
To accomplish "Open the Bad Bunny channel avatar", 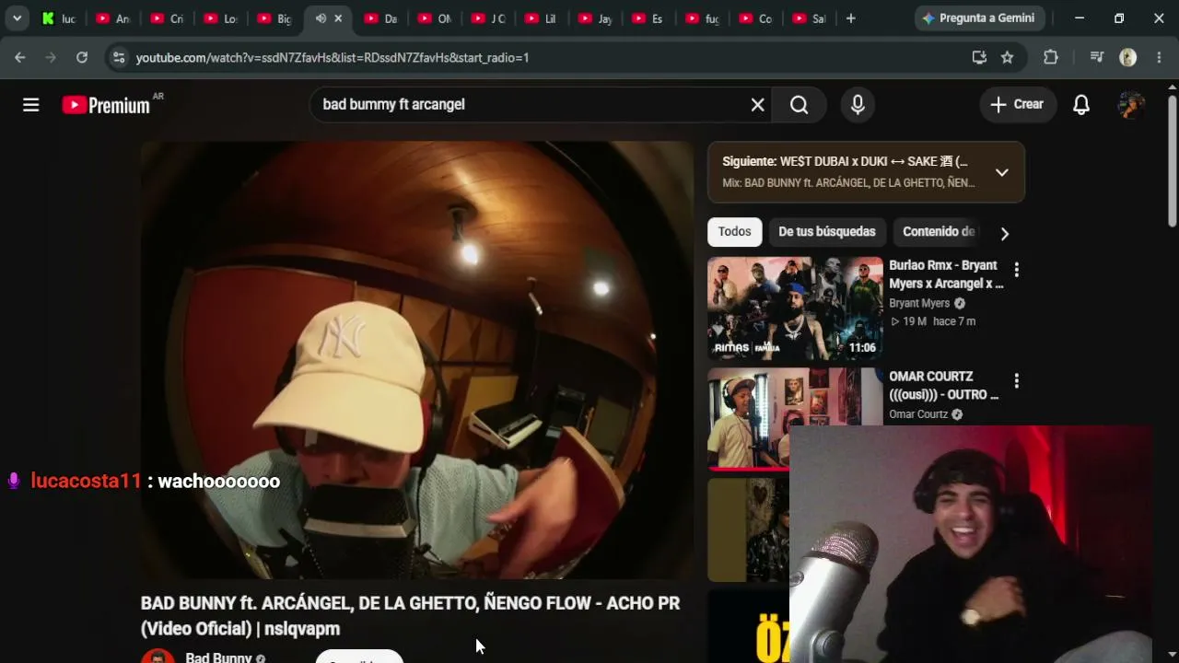I will [158, 657].
